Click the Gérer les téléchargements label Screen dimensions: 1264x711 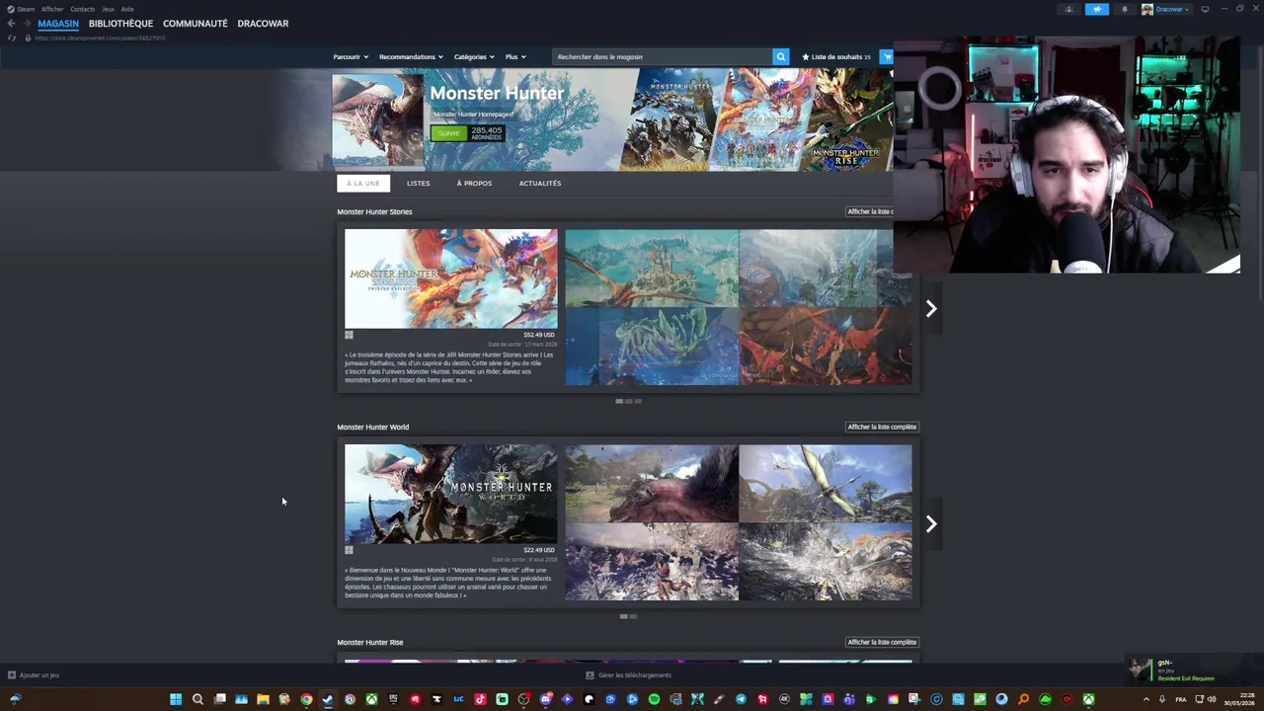click(x=635, y=675)
